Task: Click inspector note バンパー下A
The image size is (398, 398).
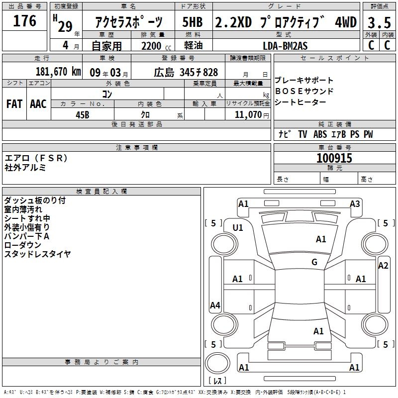Action: click(27, 236)
